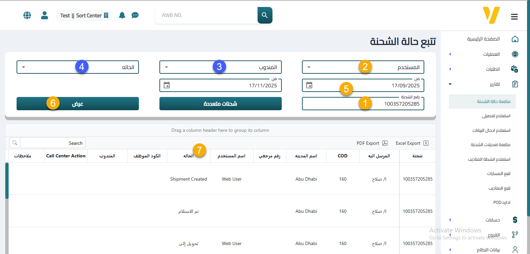Click the AWB NO. search field
The width and height of the screenshot is (530, 254).
coord(206,15)
